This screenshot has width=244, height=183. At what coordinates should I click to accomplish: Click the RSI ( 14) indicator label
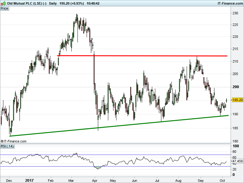pos(7,146)
